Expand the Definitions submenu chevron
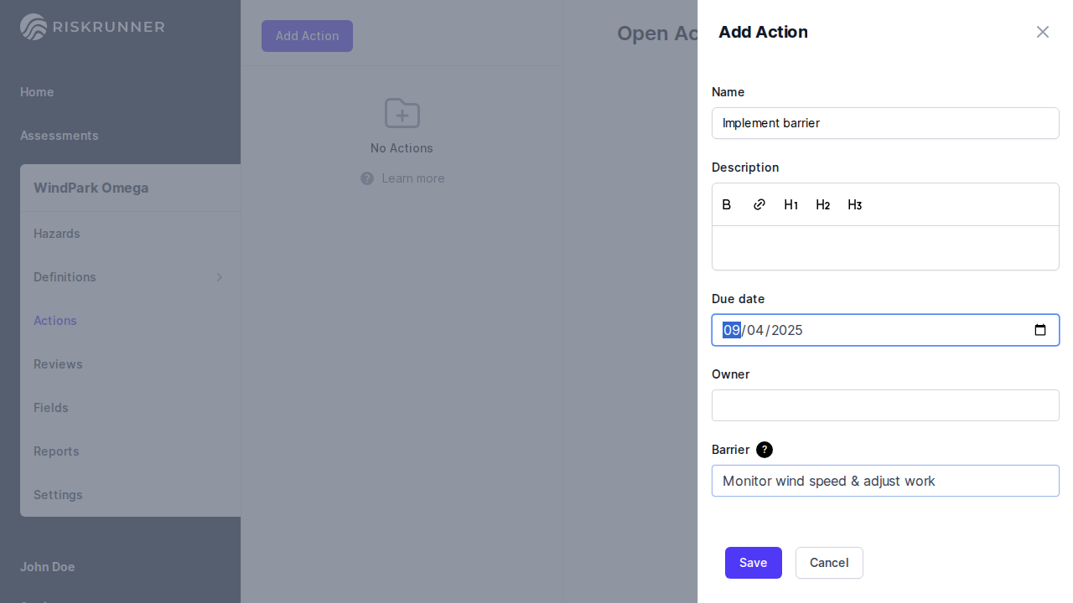This screenshot has width=1073, height=603. tap(220, 277)
